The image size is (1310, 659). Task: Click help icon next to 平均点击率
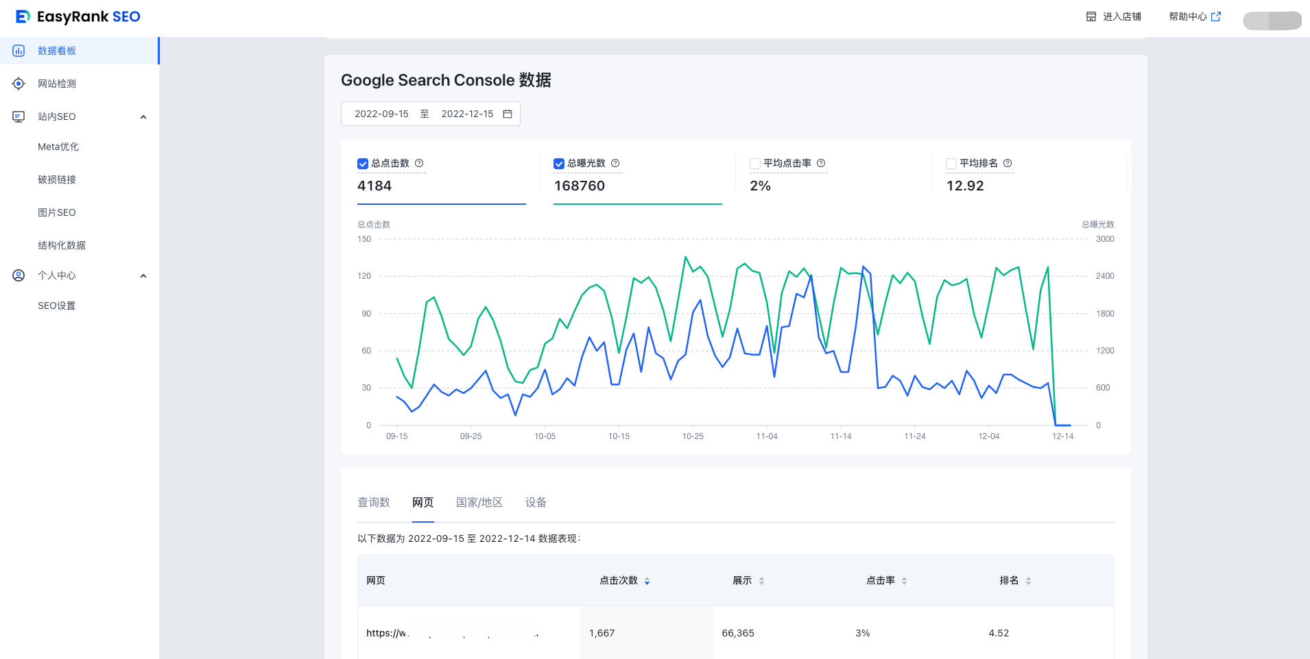[821, 163]
